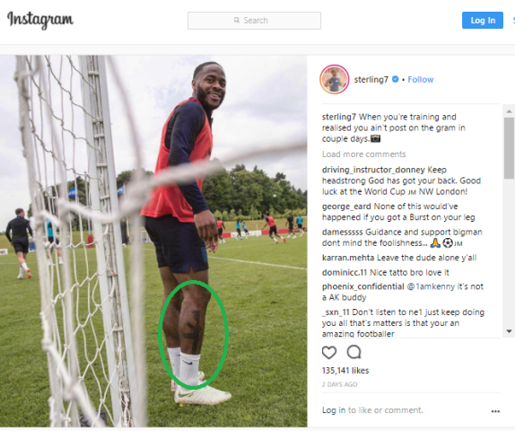Expand Load more comments

pos(363,154)
